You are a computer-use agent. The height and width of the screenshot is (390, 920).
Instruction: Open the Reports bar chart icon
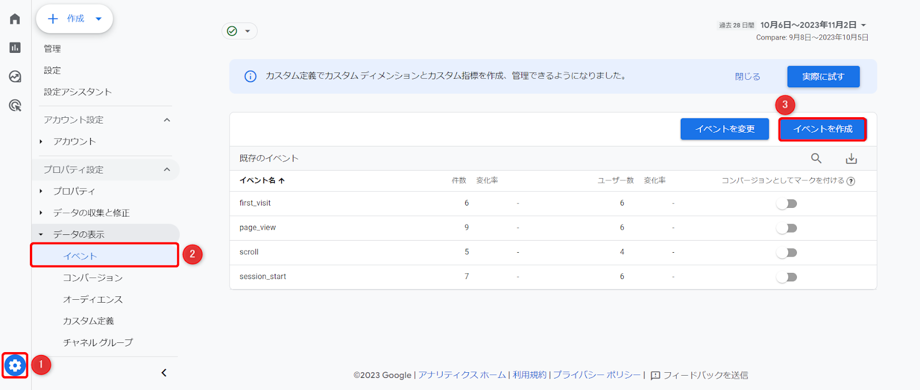15,48
